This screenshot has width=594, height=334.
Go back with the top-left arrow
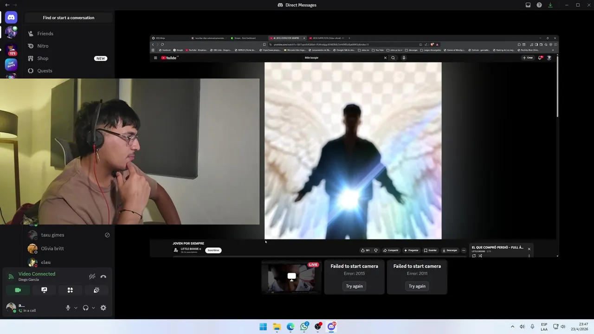click(x=7, y=5)
